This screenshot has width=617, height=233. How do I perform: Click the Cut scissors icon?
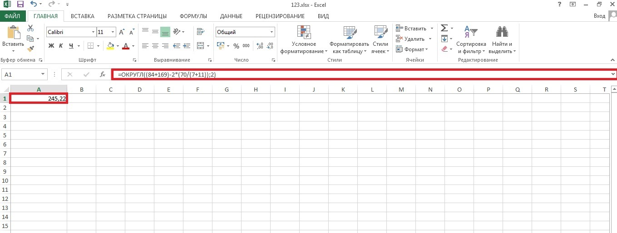pos(30,28)
